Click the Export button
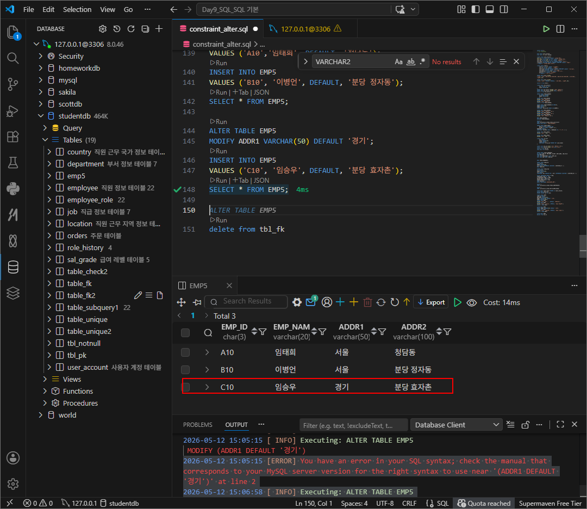The image size is (587, 509). coord(431,302)
